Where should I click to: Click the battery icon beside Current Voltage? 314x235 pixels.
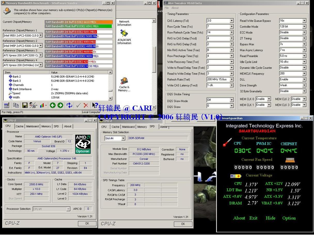click(236, 176)
